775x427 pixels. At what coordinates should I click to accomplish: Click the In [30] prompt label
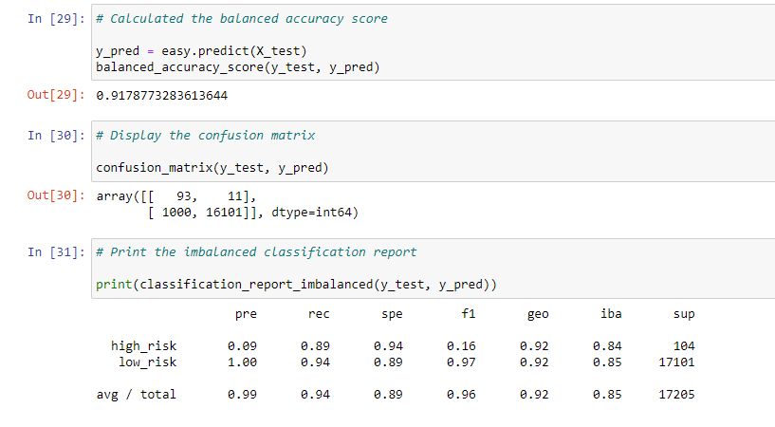(56, 136)
